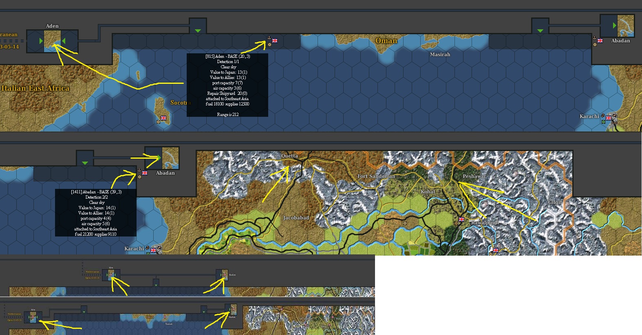
Task: Click the Aden label above the thumbnail
Action: point(52,26)
